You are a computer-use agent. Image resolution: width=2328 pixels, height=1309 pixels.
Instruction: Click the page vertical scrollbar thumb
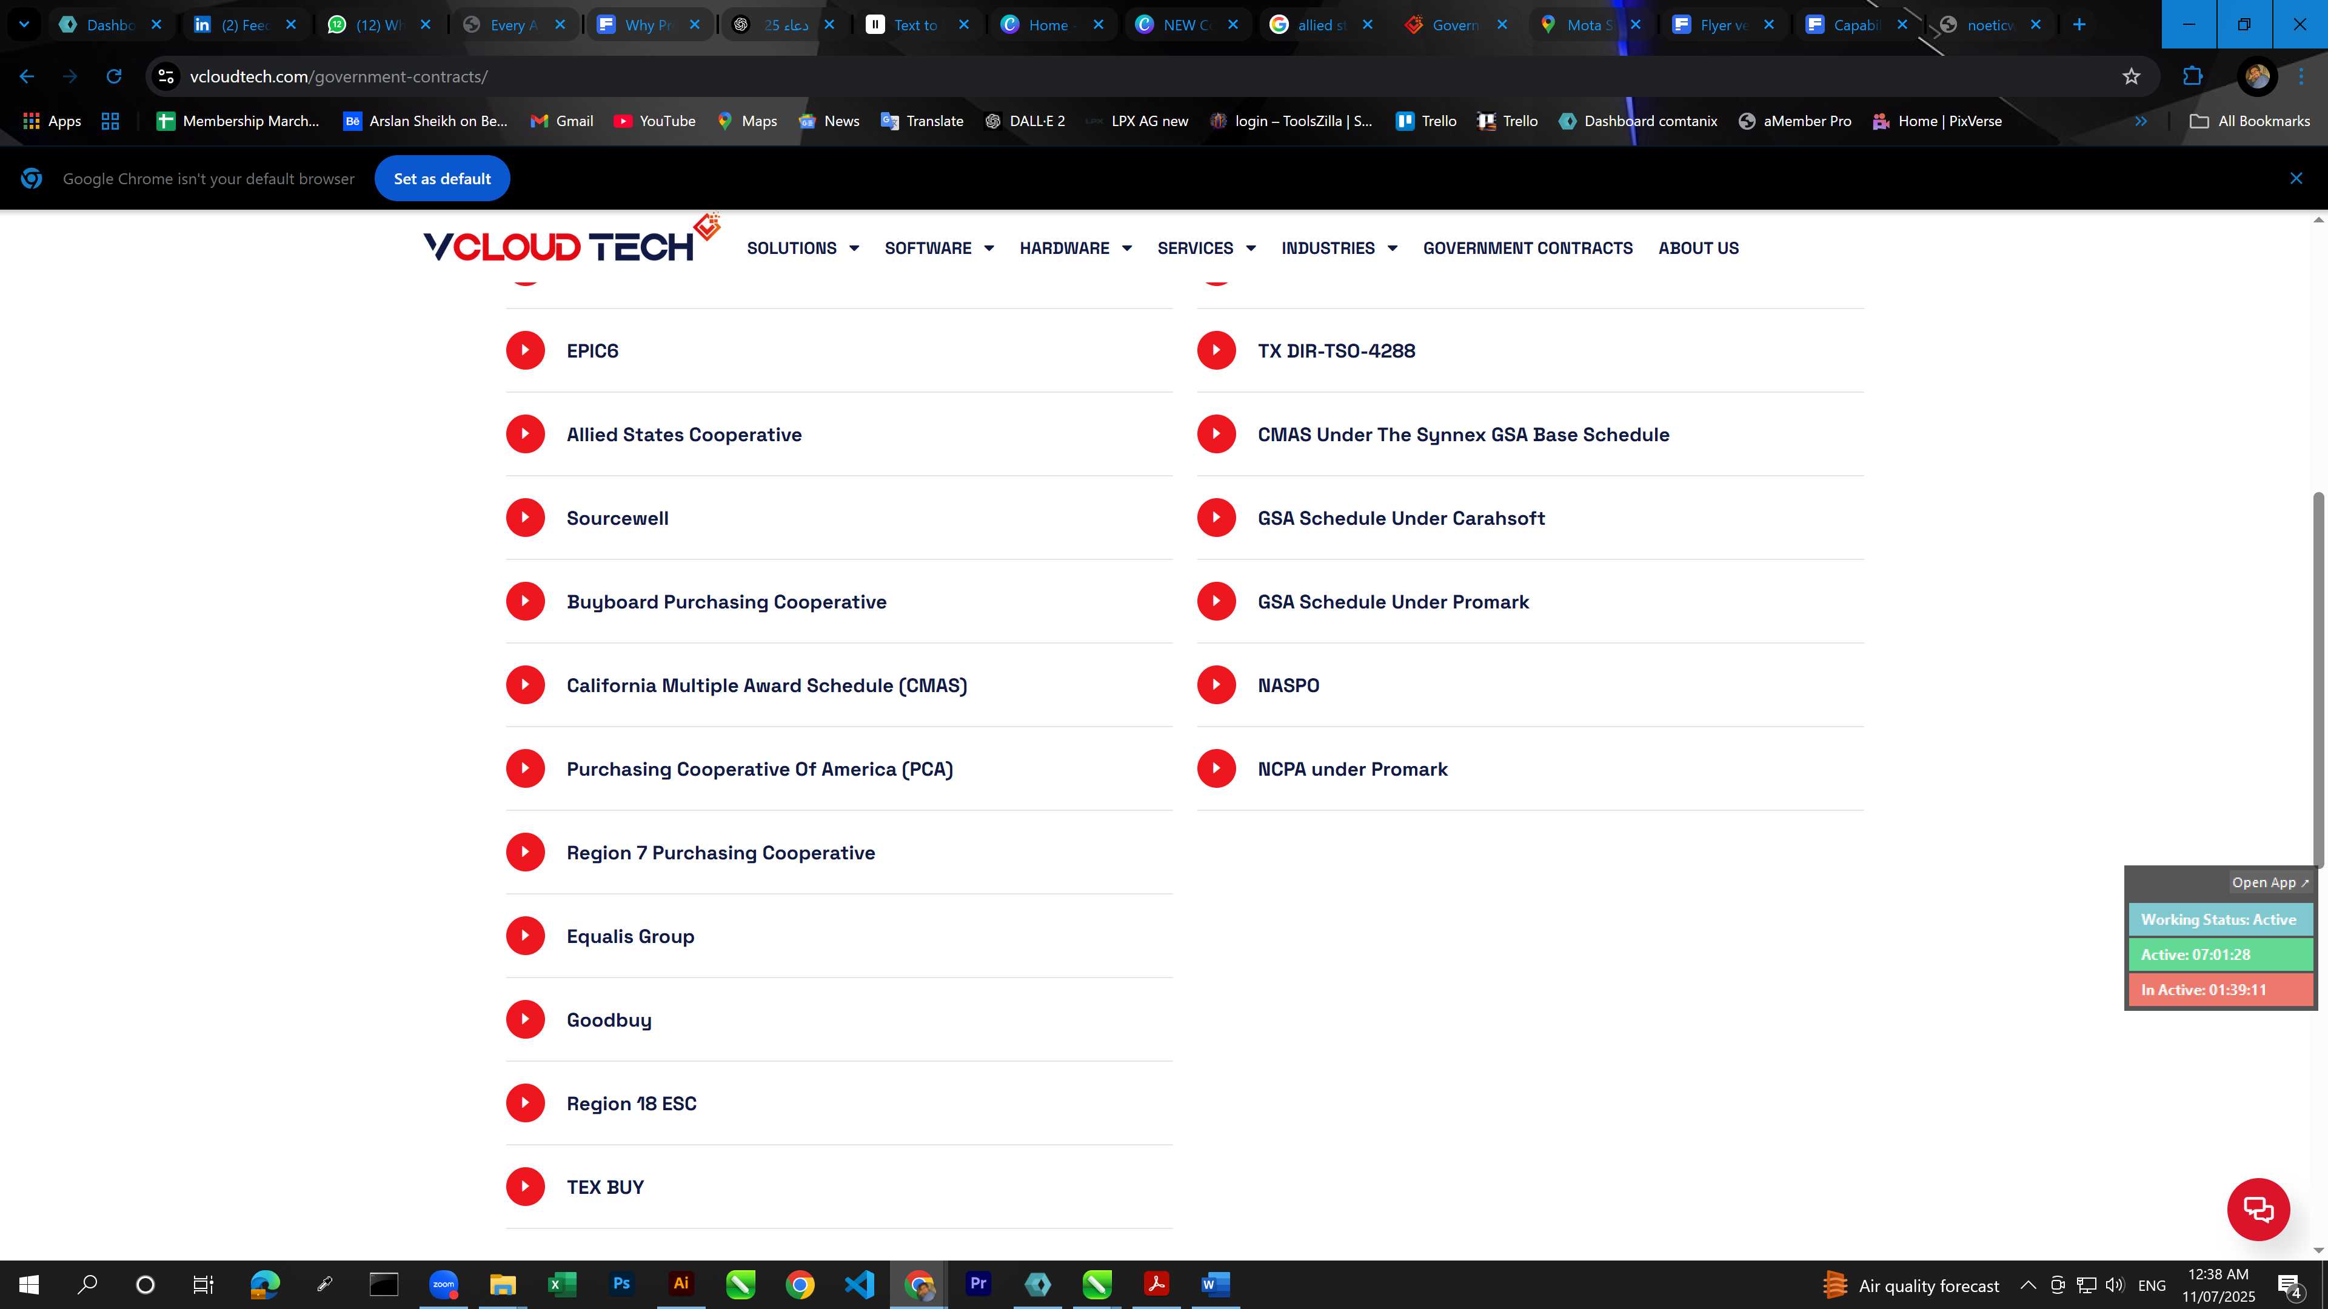tap(2318, 679)
